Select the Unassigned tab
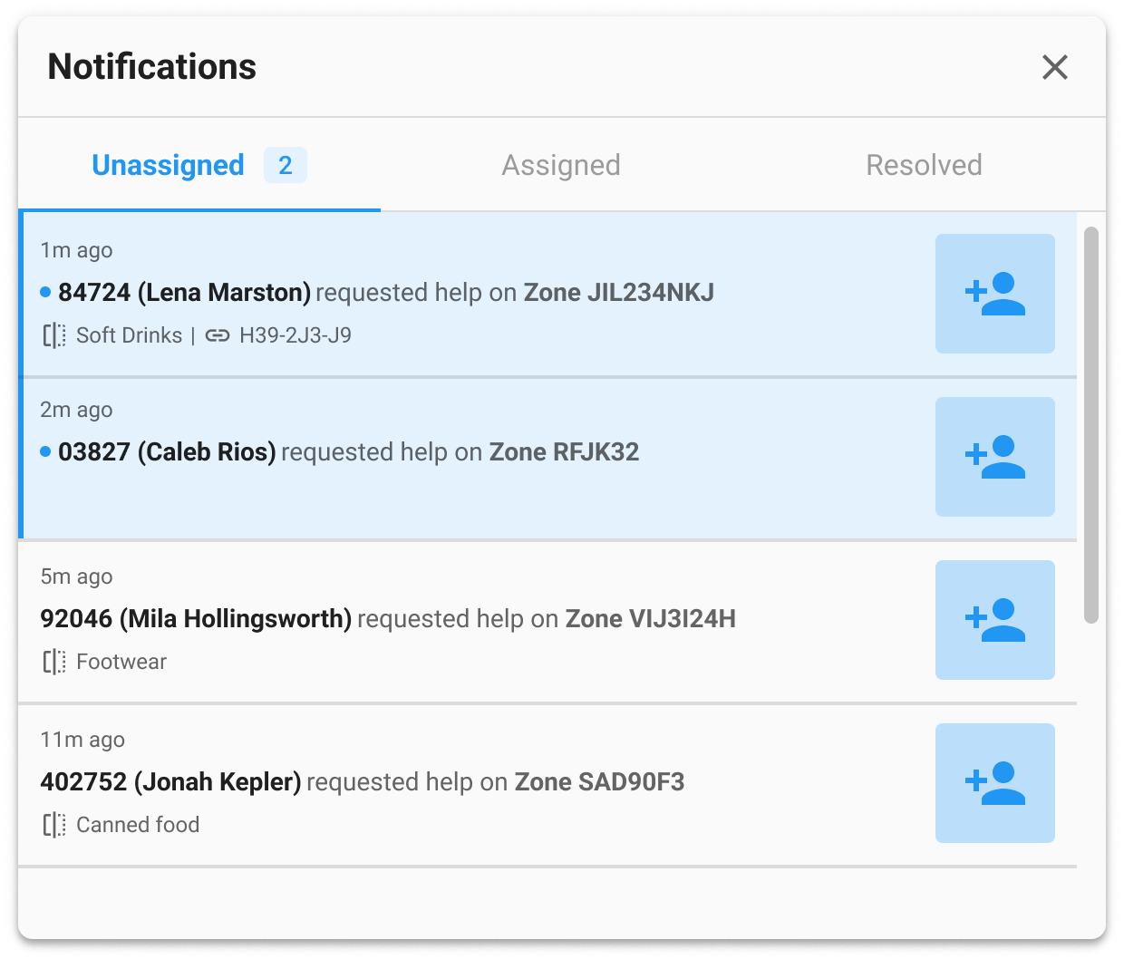 [169, 165]
